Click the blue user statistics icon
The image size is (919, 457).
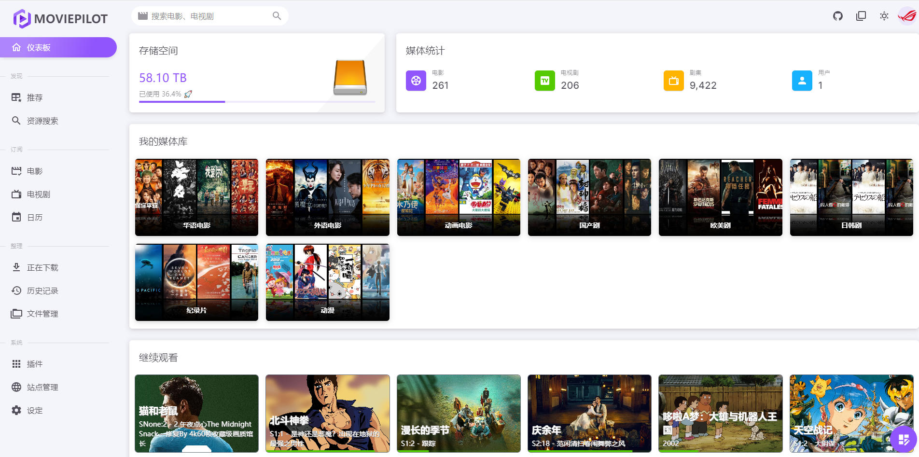point(802,81)
